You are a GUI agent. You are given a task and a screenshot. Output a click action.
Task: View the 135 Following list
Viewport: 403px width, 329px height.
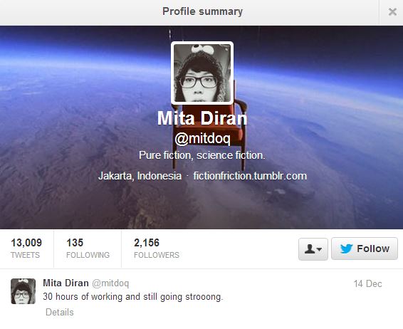click(x=88, y=249)
